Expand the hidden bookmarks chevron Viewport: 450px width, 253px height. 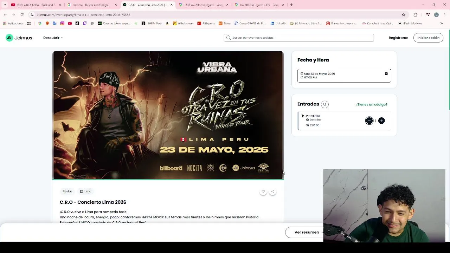coord(442,24)
